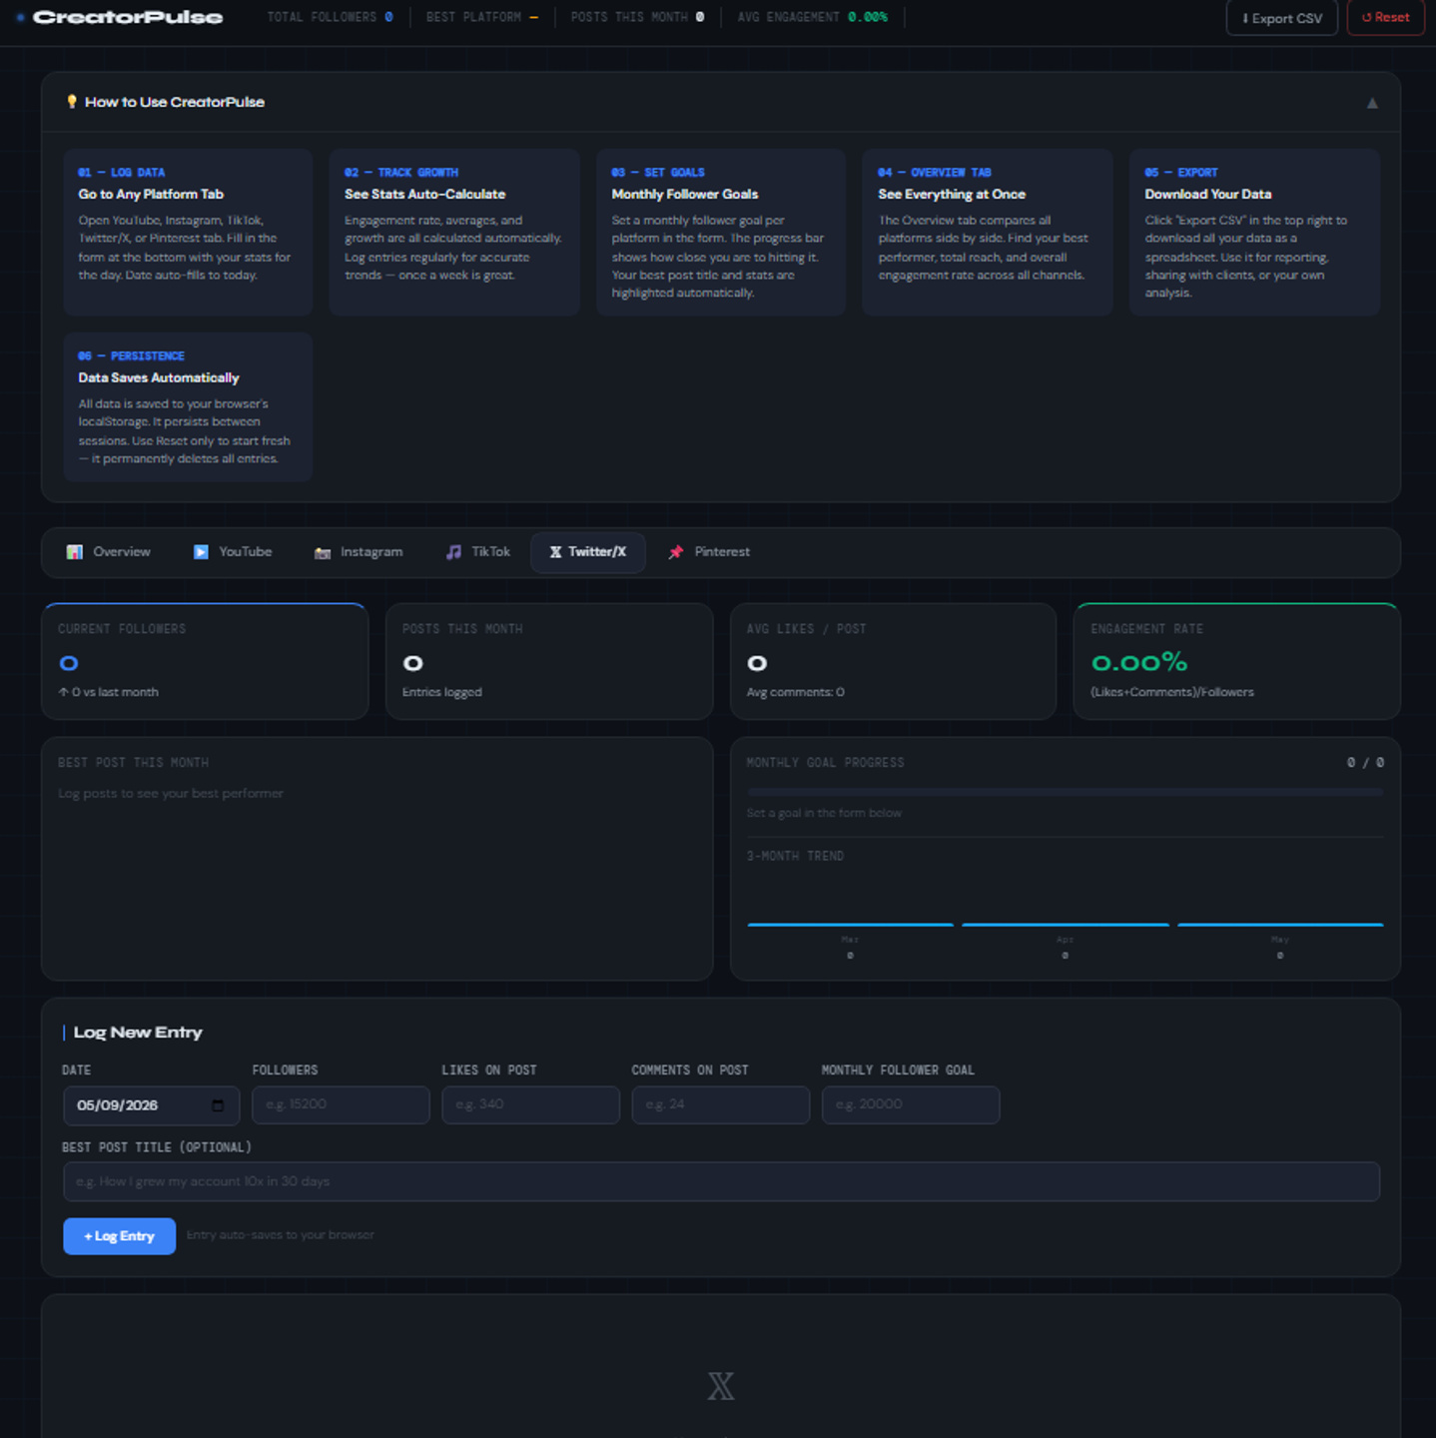Click the Total Followers header stat
Image resolution: width=1436 pixels, height=1438 pixels.
(x=330, y=17)
